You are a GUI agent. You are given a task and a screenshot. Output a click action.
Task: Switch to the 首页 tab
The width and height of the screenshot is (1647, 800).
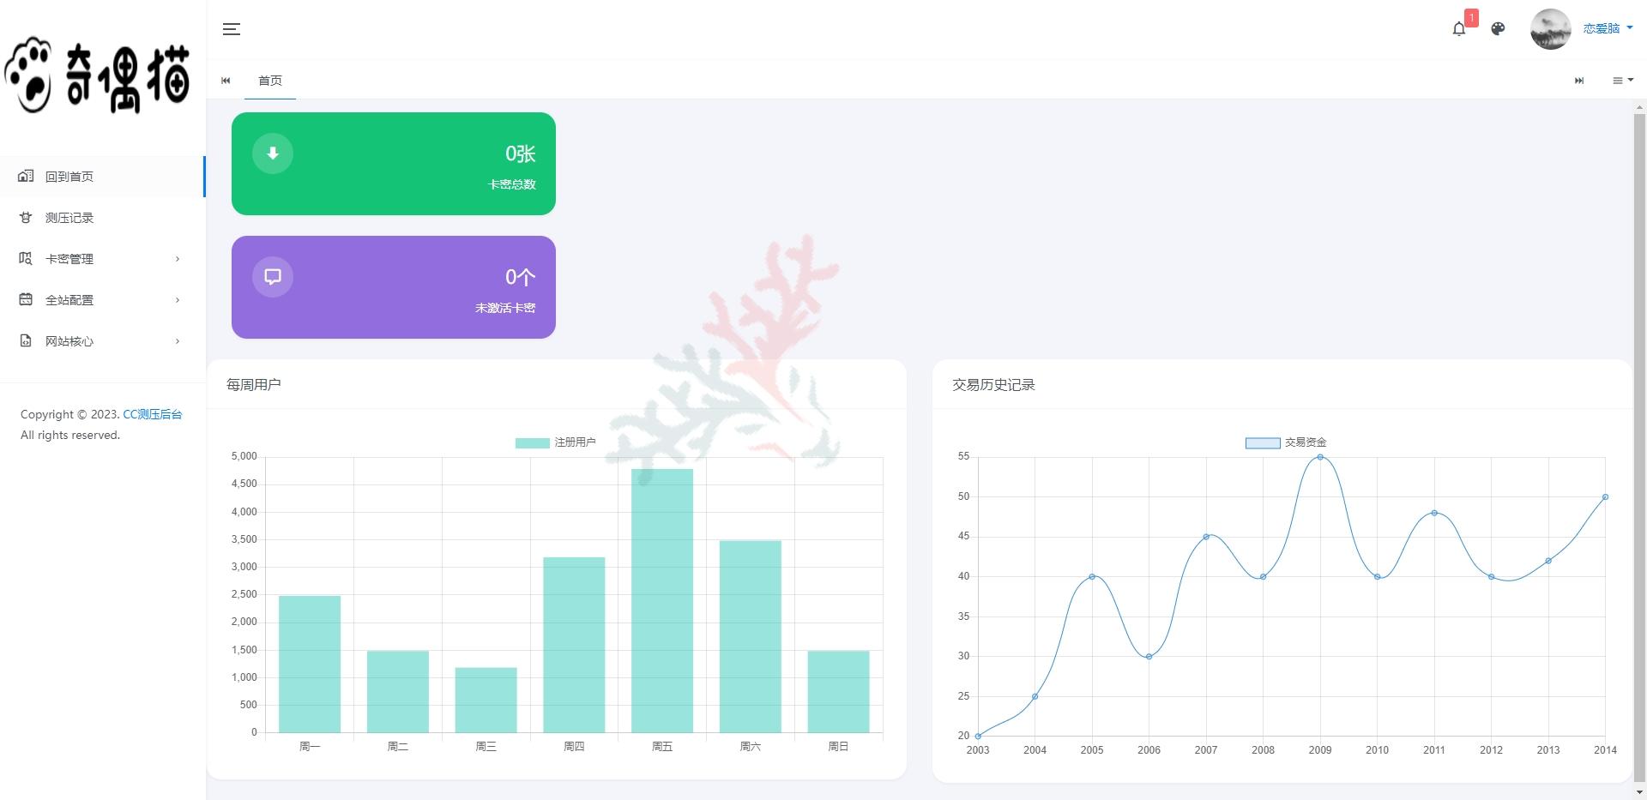270,81
